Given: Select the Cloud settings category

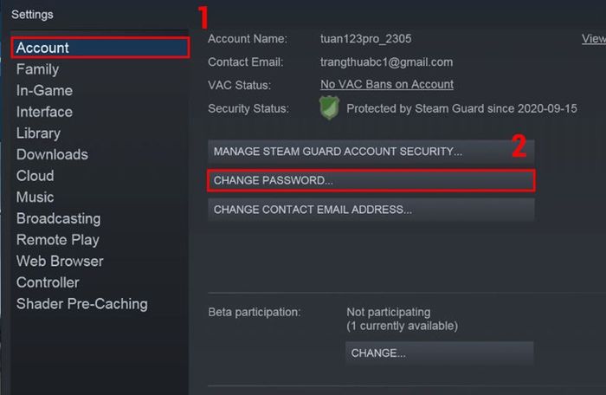Looking at the screenshot, I should coord(35,176).
